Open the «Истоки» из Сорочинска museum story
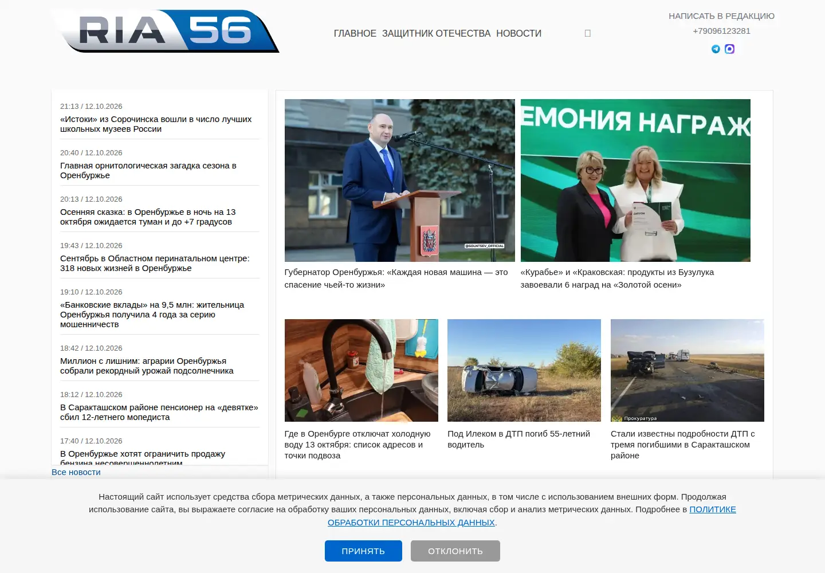Screen dimensions: 825x573 [x=156, y=124]
